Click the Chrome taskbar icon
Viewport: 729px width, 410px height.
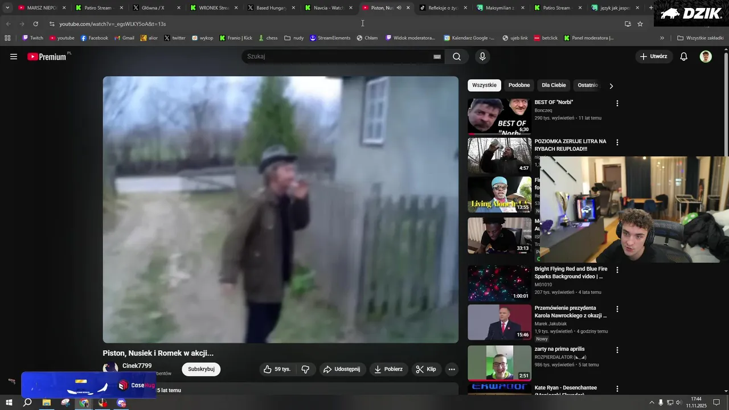[84, 403]
